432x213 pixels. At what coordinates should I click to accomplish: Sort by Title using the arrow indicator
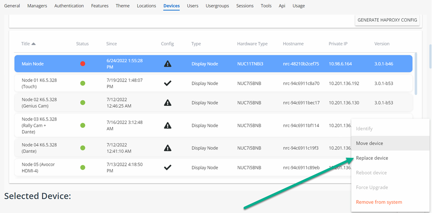click(34, 44)
